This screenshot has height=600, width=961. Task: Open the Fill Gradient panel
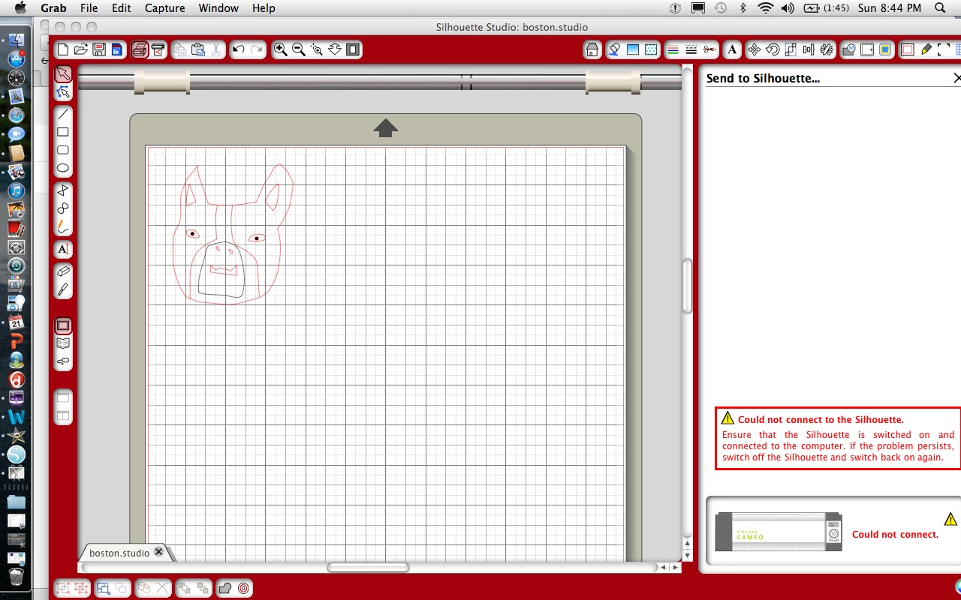(633, 50)
